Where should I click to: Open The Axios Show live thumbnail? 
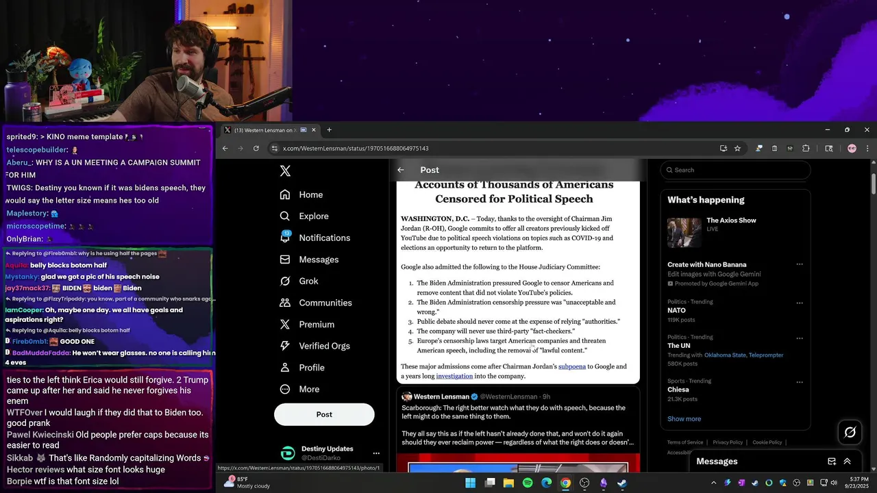[x=684, y=233]
